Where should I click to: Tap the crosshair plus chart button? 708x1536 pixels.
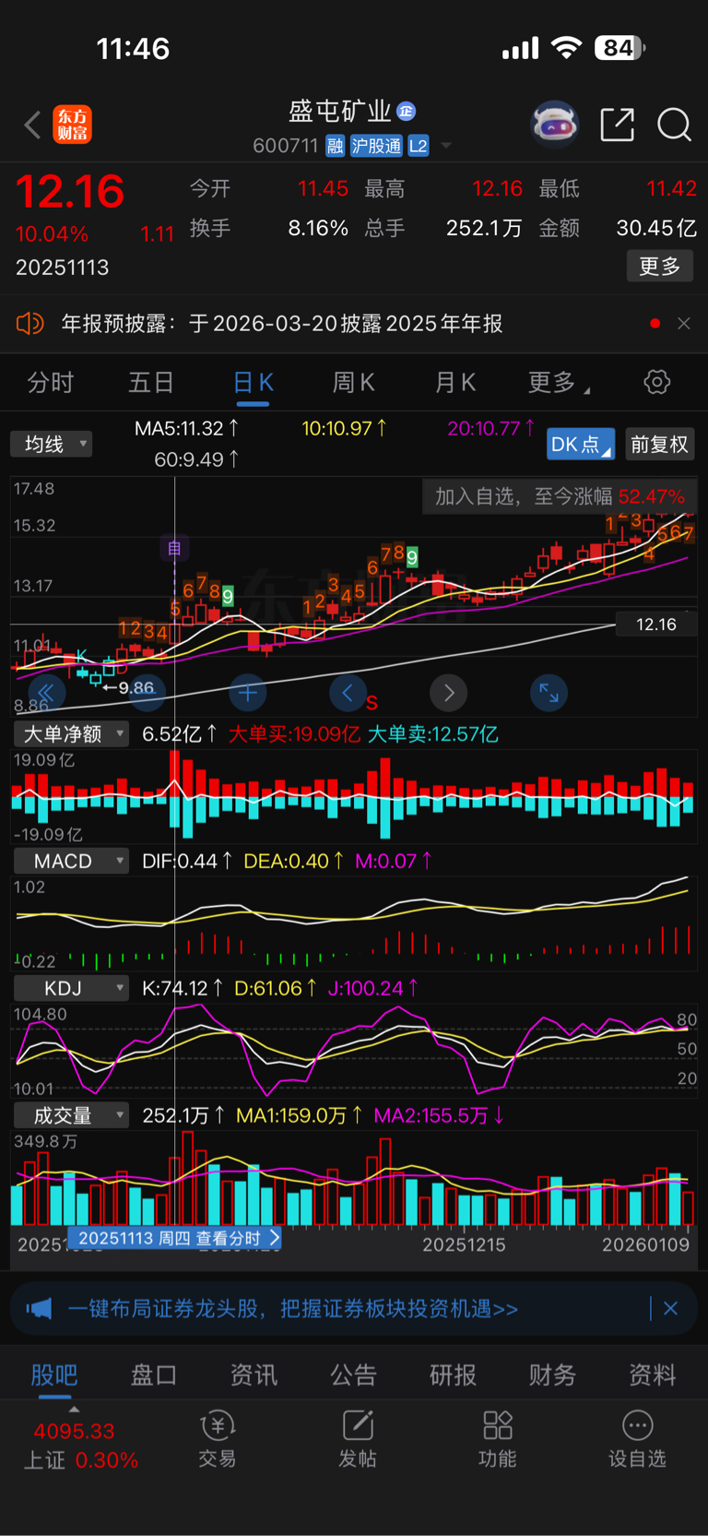[x=247, y=693]
